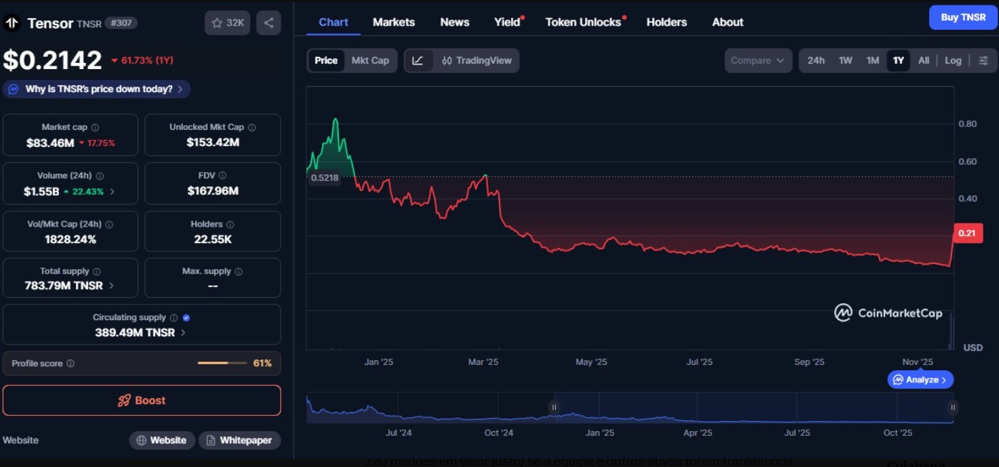Switch to the Markets tab

pos(394,22)
